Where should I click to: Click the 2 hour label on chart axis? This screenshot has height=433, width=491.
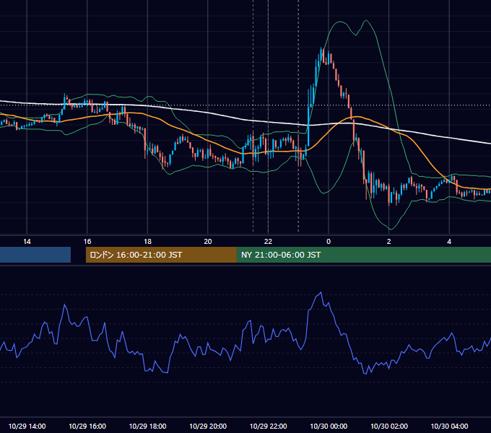(389, 242)
